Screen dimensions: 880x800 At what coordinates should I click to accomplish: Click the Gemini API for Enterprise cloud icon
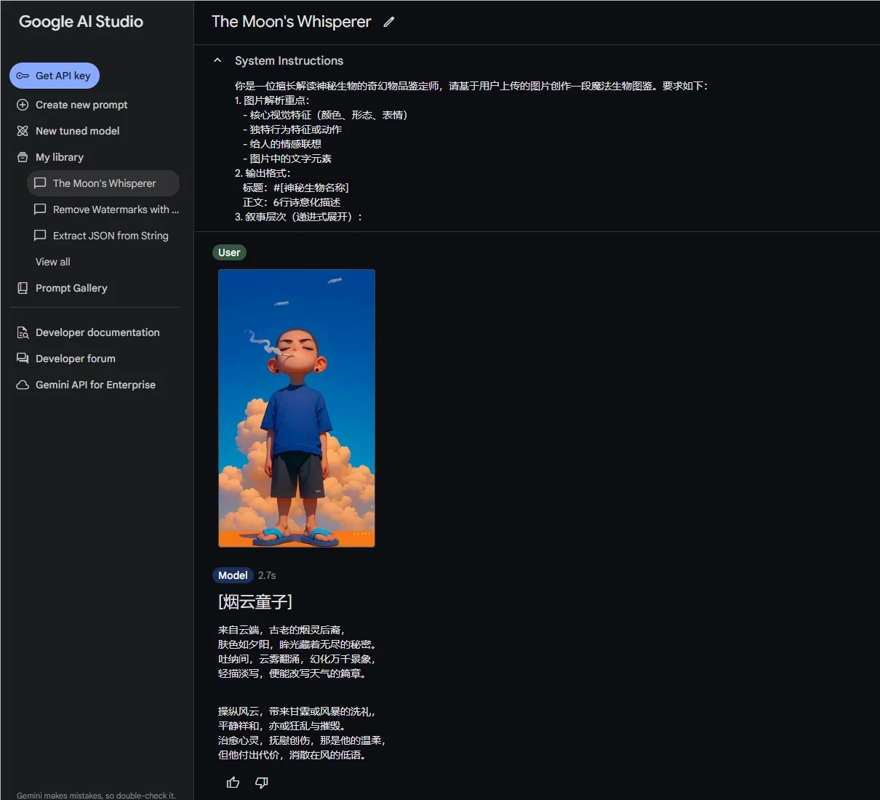click(23, 385)
